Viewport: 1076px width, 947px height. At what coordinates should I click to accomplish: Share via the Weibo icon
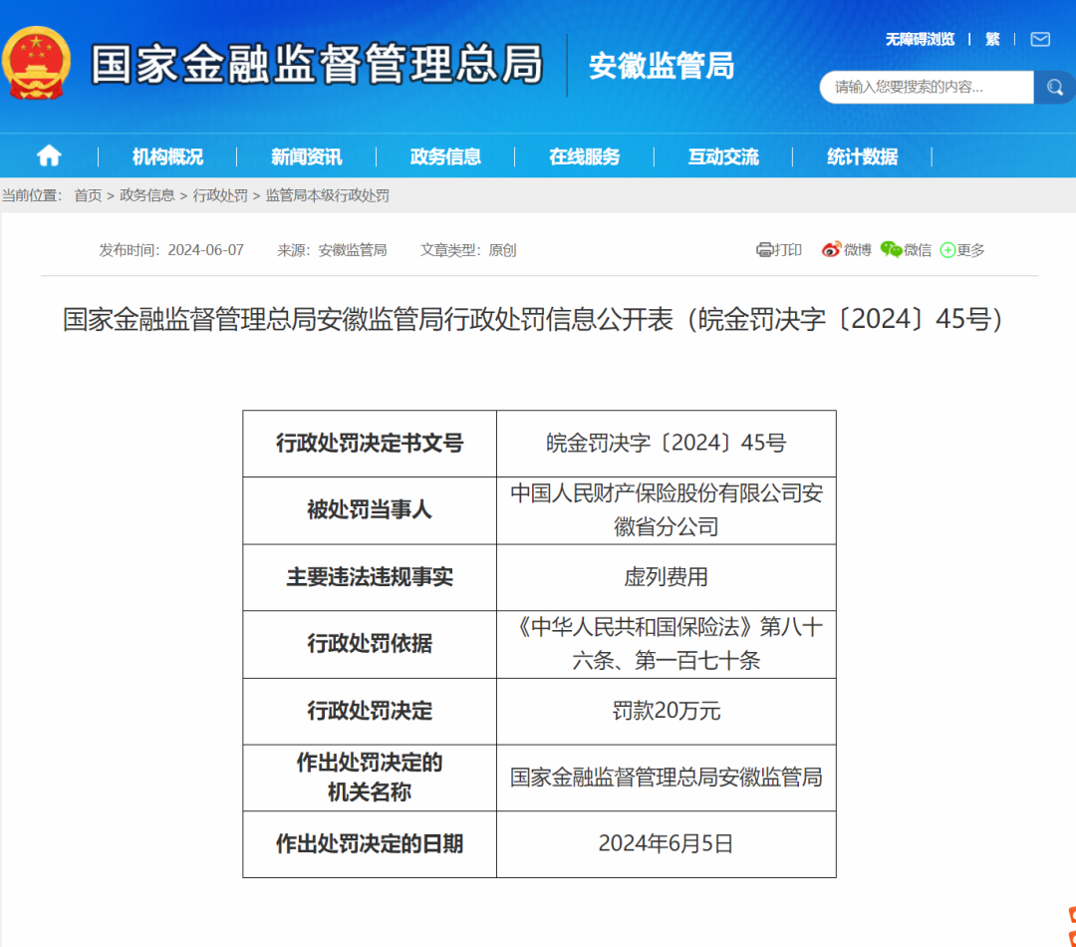click(x=831, y=250)
